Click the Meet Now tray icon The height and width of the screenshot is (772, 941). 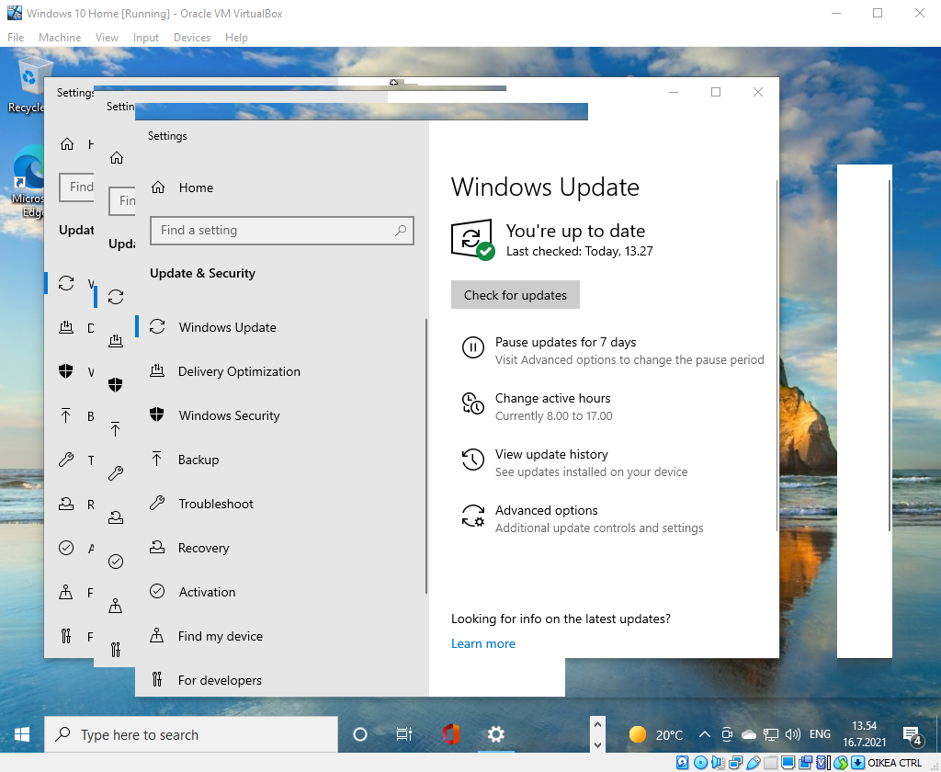coord(727,734)
